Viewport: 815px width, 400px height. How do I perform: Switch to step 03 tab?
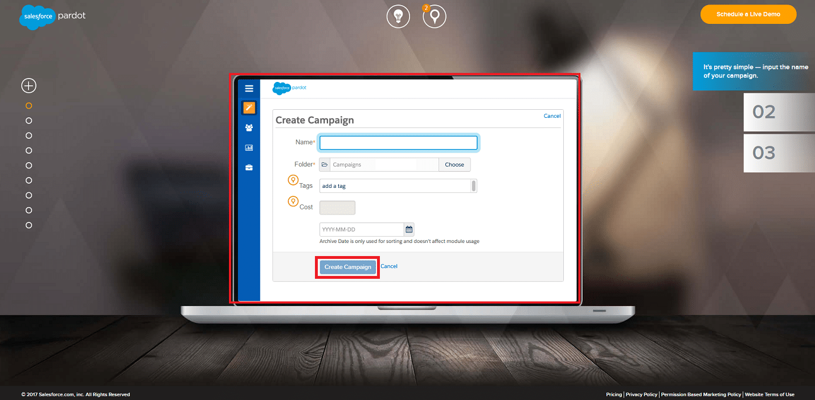[779, 153]
